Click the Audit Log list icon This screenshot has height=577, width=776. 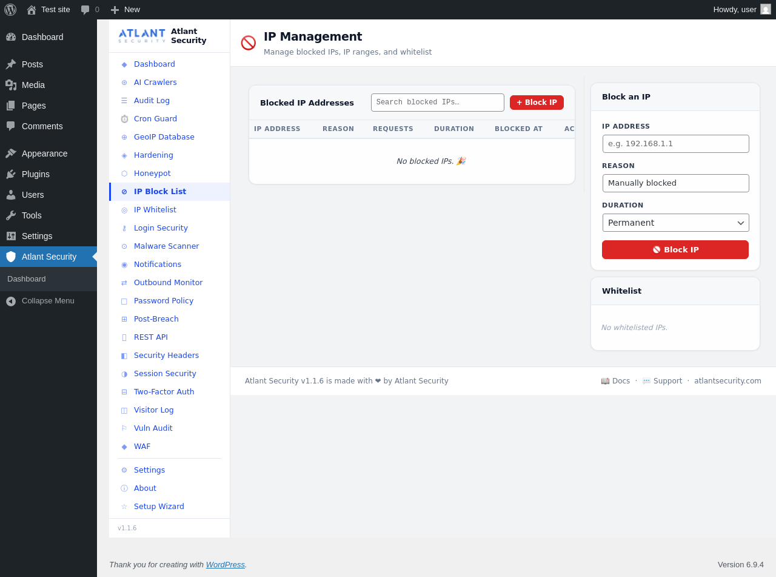coord(124,101)
